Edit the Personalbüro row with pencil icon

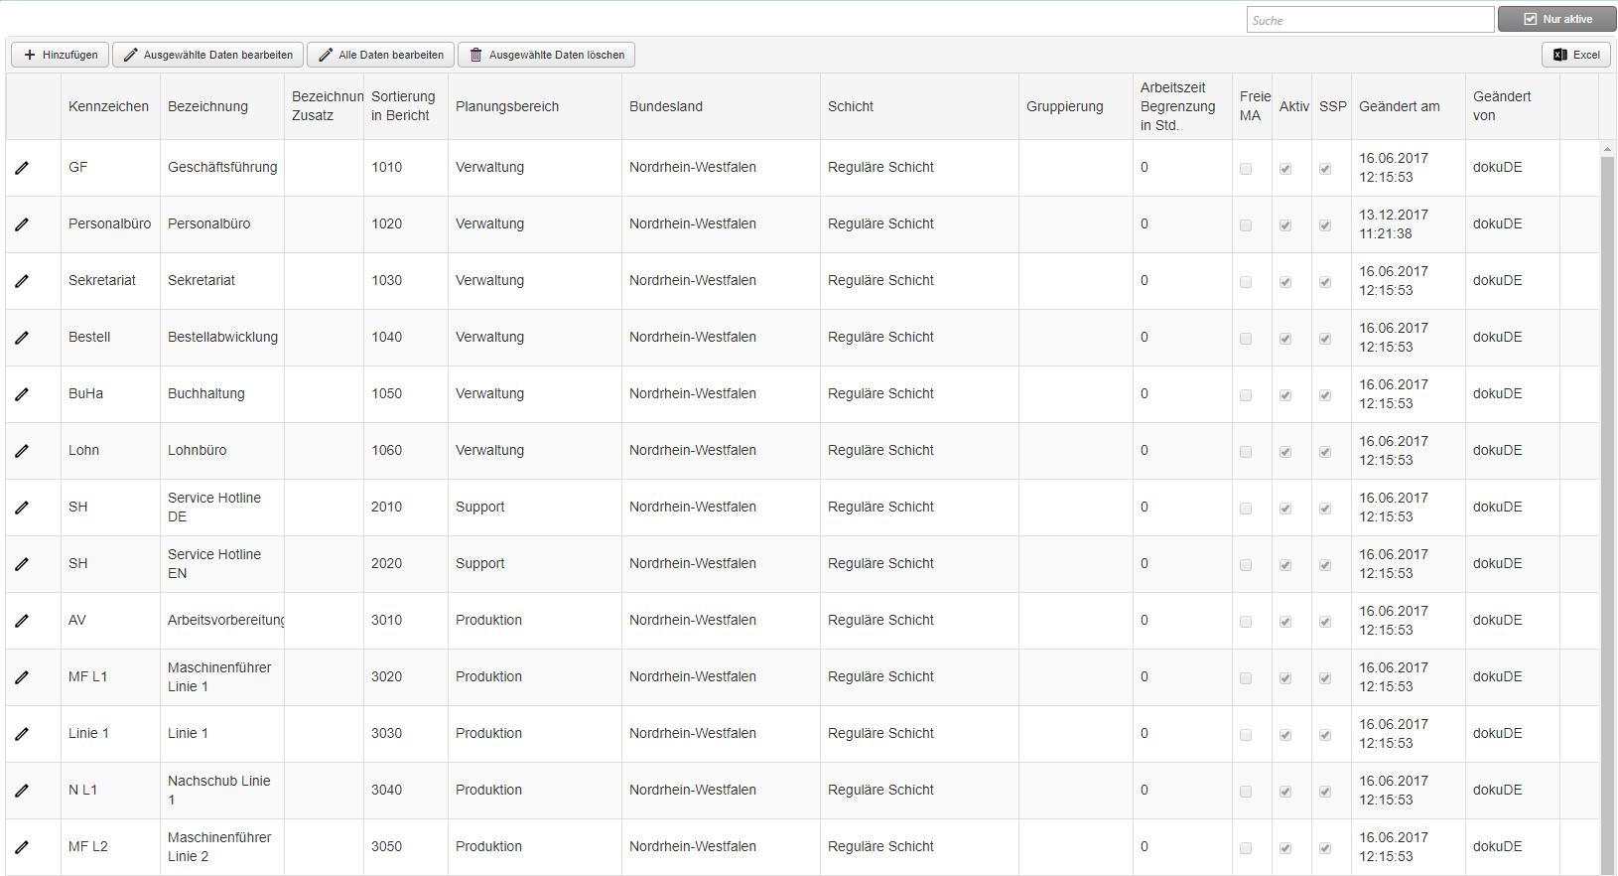(x=22, y=224)
